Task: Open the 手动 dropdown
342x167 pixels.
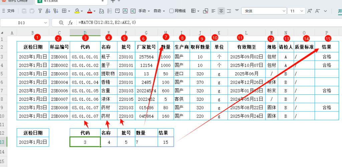Action: tap(144, 11)
